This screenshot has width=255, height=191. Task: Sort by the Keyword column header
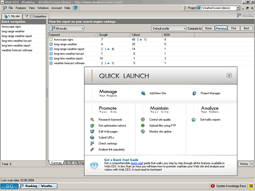[73, 35]
